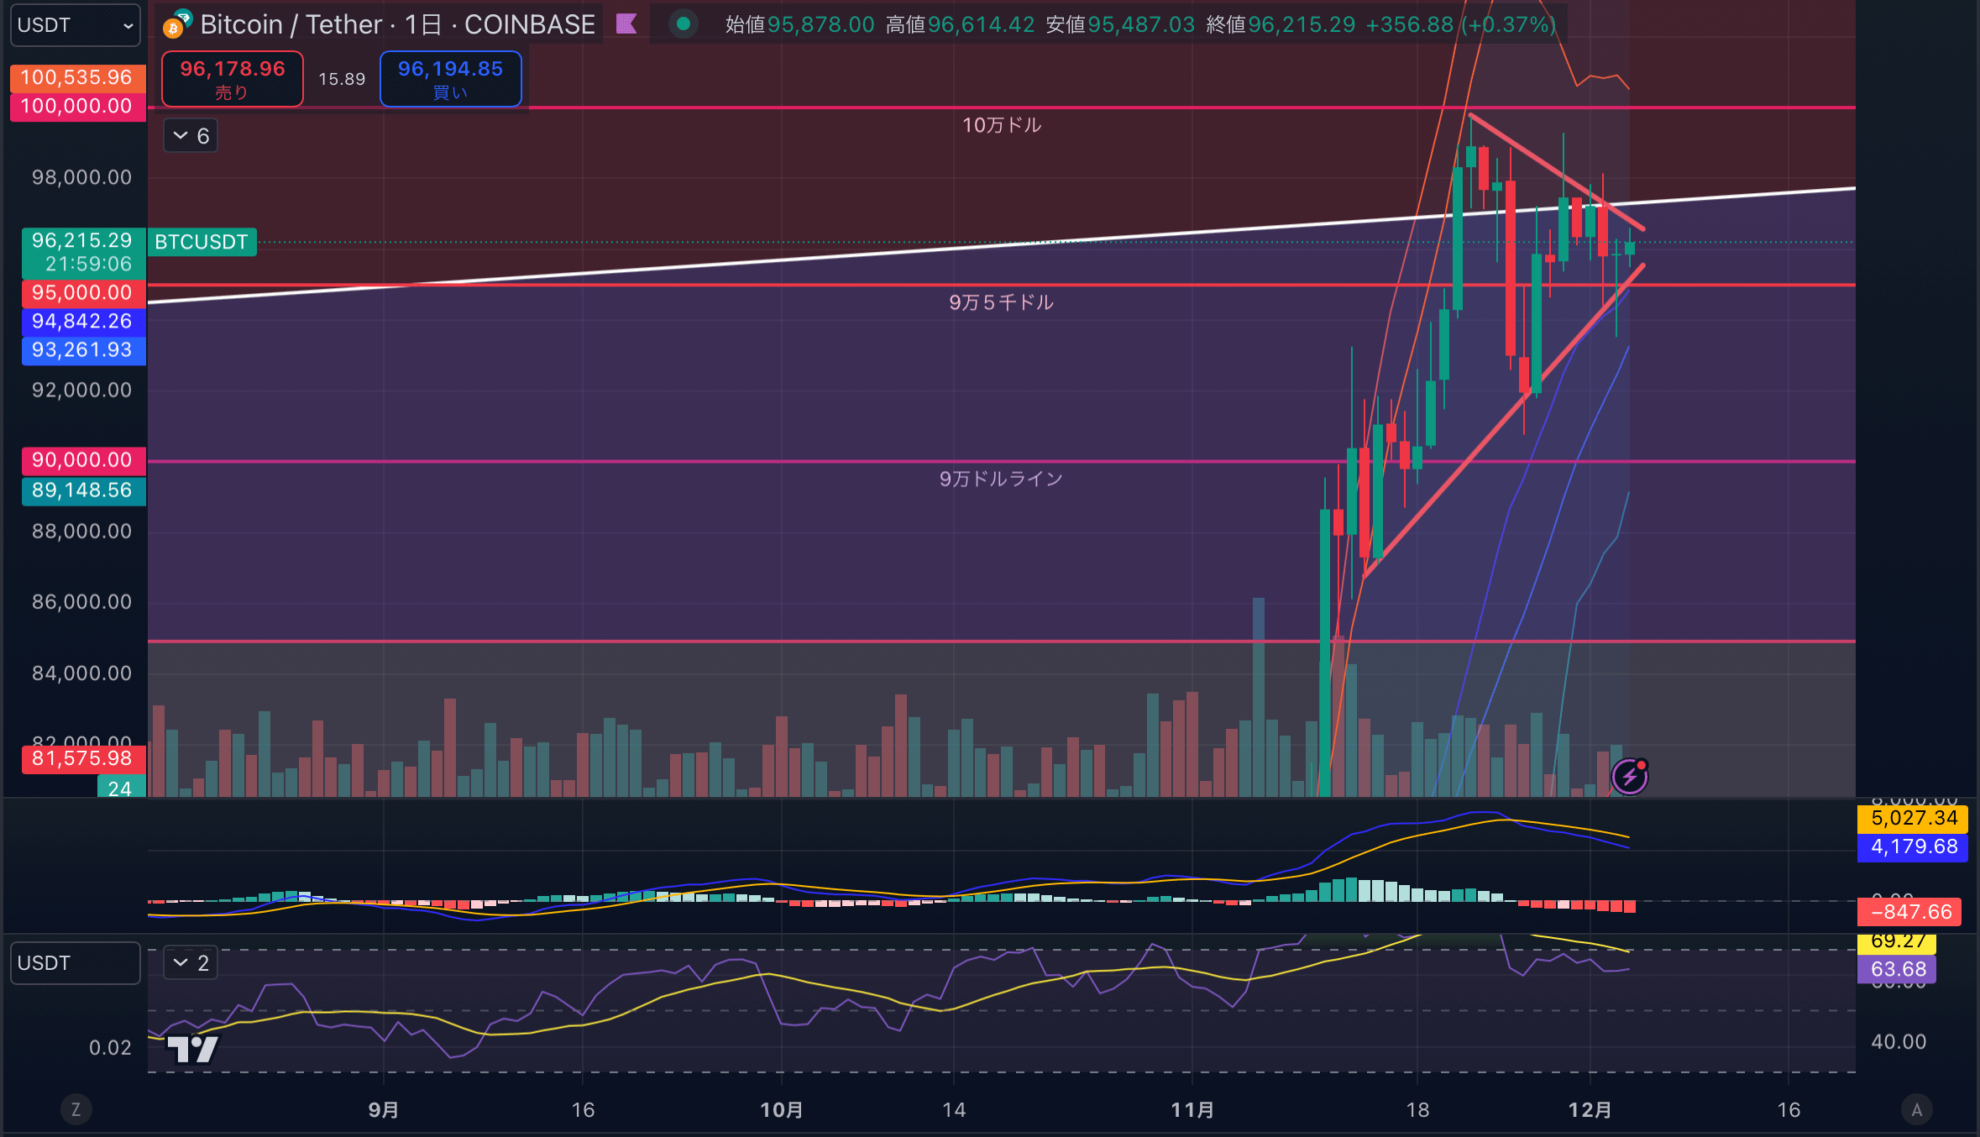The image size is (1980, 1137).
Task: Click the −847.66 histogram value label
Action: pyautogui.click(x=1910, y=912)
